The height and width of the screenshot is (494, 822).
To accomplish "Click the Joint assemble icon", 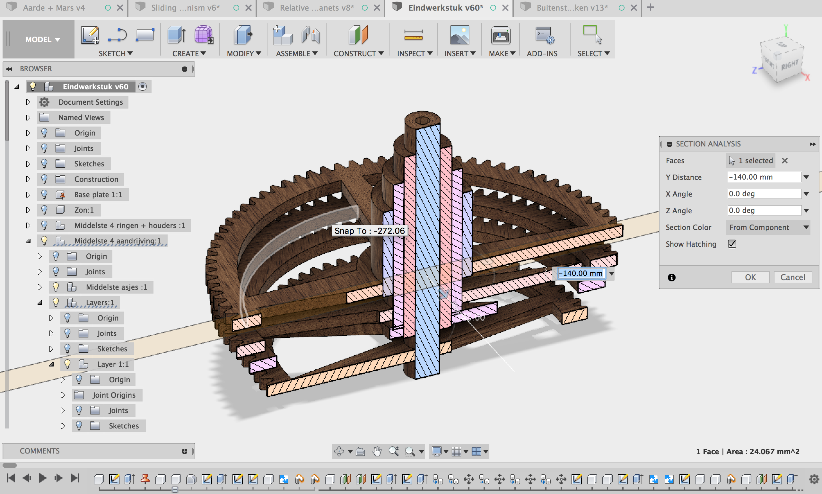I will click(x=310, y=35).
